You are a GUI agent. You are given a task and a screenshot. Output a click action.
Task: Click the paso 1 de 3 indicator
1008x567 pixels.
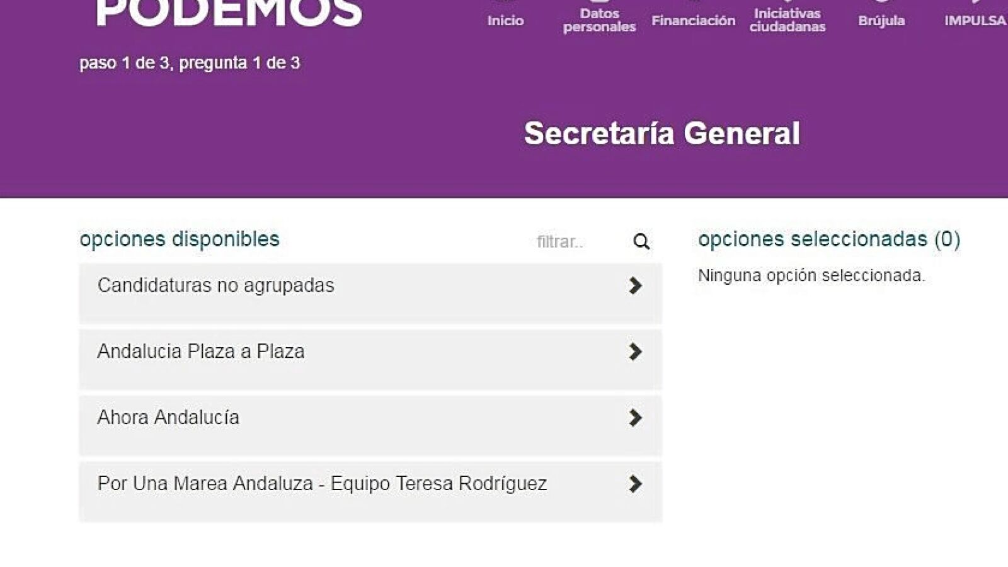(x=189, y=63)
